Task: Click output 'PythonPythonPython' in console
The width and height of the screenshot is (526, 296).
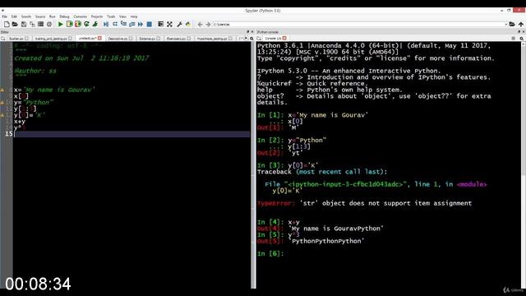Action: coord(326,241)
